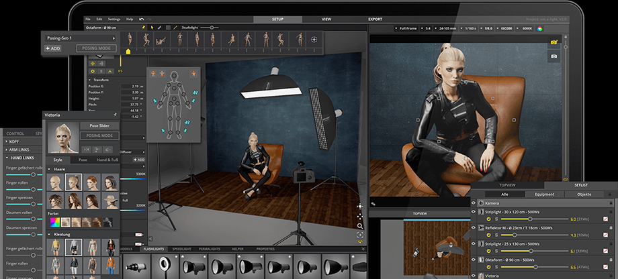Click the power icon for Oktaform light
This screenshot has height=279, width=618.
pos(489,268)
